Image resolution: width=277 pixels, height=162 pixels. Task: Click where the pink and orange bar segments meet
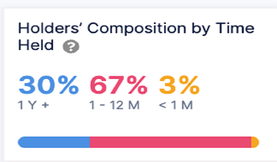251,142
